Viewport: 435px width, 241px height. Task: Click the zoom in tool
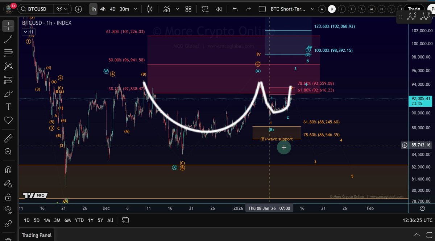click(x=8, y=152)
